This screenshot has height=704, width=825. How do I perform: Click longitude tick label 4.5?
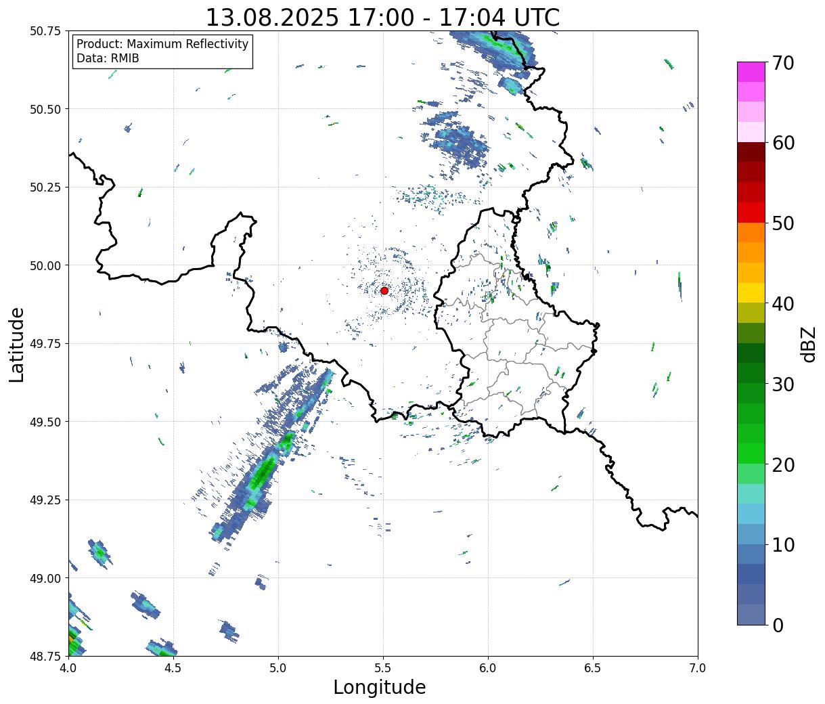(173, 668)
